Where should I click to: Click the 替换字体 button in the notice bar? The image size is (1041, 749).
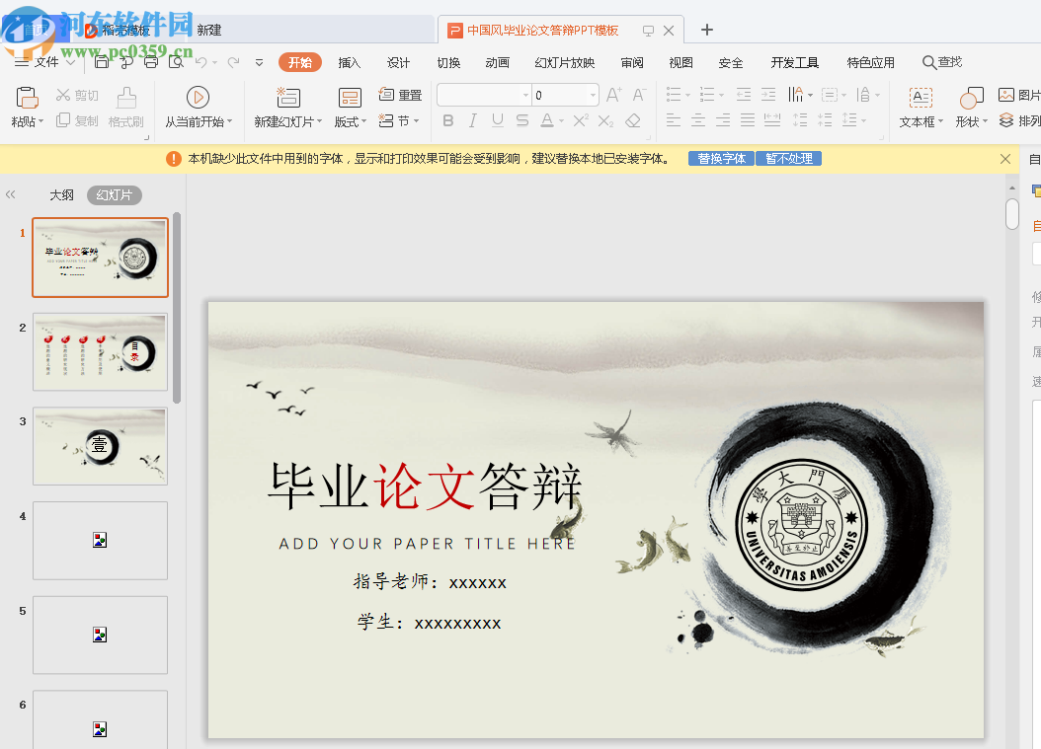click(x=720, y=158)
